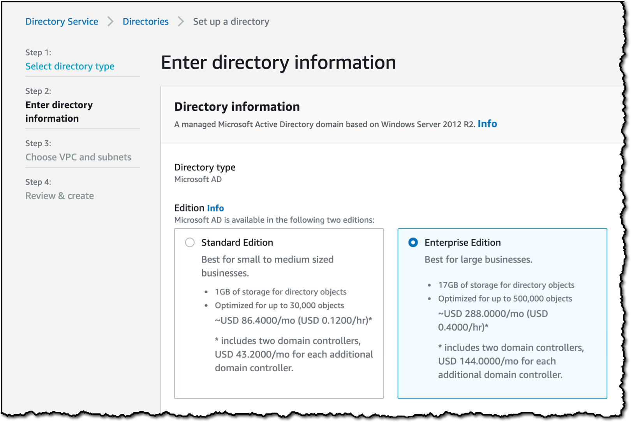Click the breadcrumb chevron after Directories
Screen dimensions: 631x422
[x=181, y=21]
